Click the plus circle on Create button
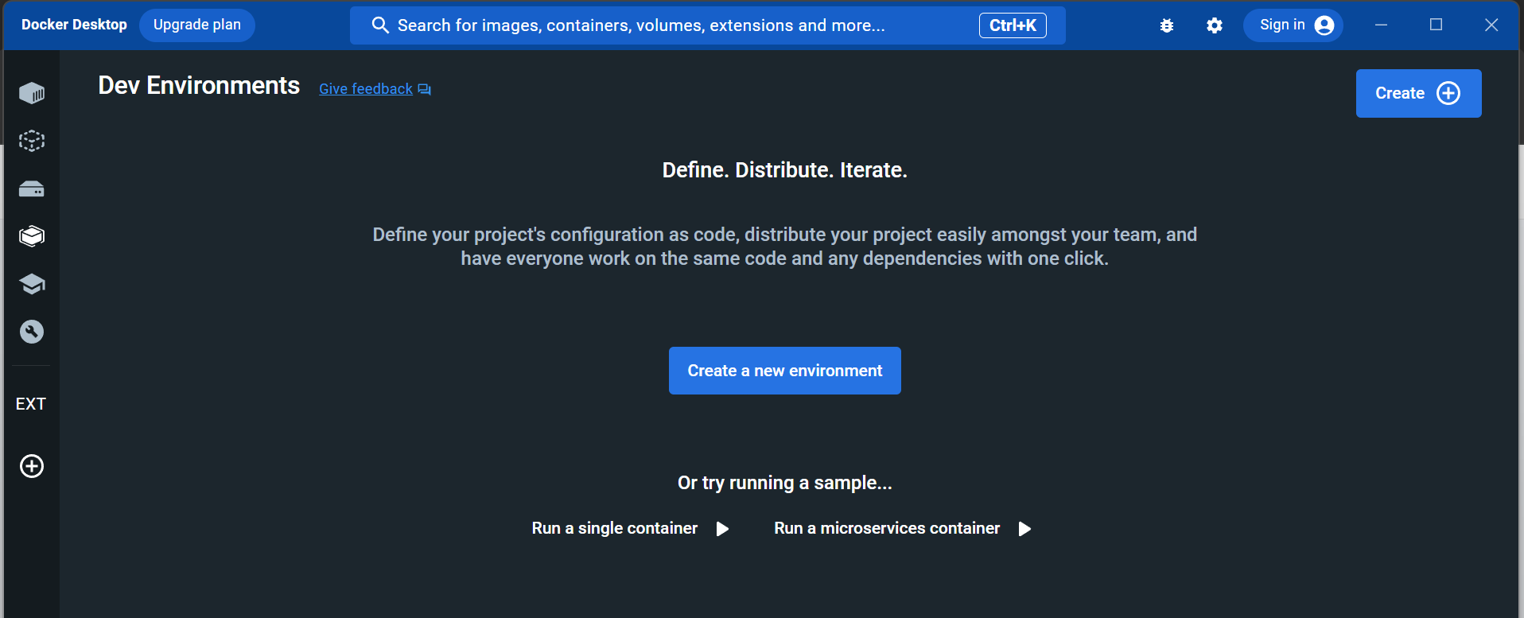1524x618 pixels. [1448, 93]
